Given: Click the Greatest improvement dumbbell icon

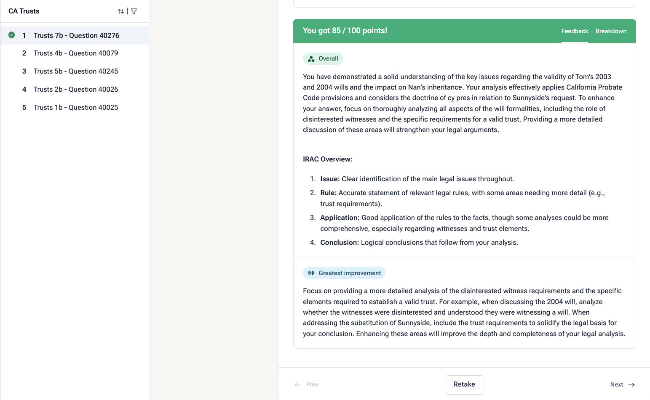Looking at the screenshot, I should click(x=311, y=273).
